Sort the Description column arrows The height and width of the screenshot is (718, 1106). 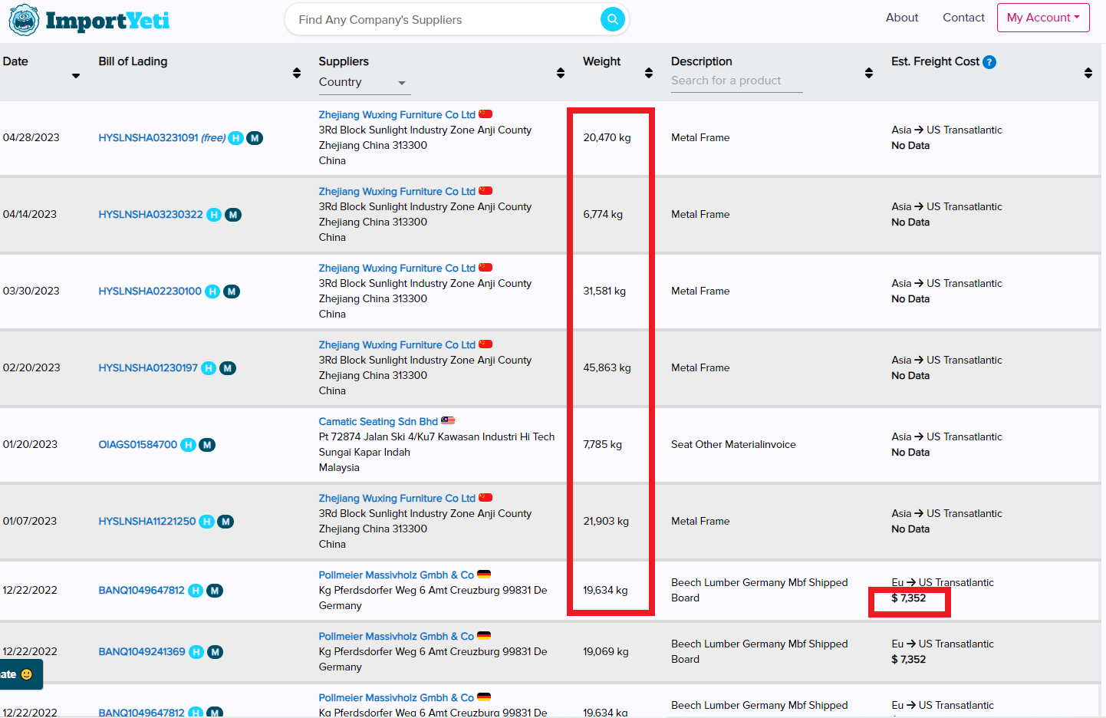tap(869, 73)
